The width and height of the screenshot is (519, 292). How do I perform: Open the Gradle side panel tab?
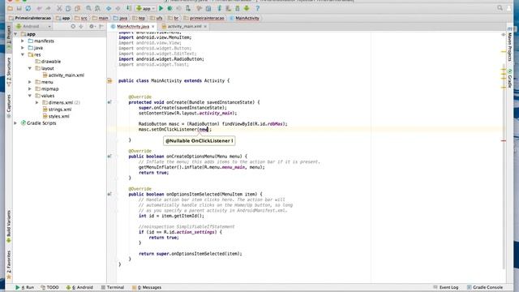coord(510,79)
